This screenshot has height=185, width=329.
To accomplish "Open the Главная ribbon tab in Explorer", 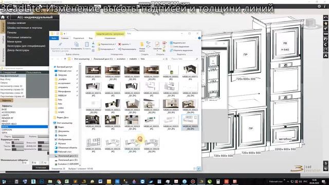I will click(x=65, y=38).
